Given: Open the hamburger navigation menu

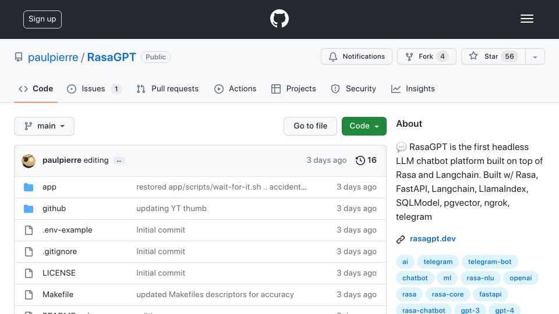Looking at the screenshot, I should 526,19.
